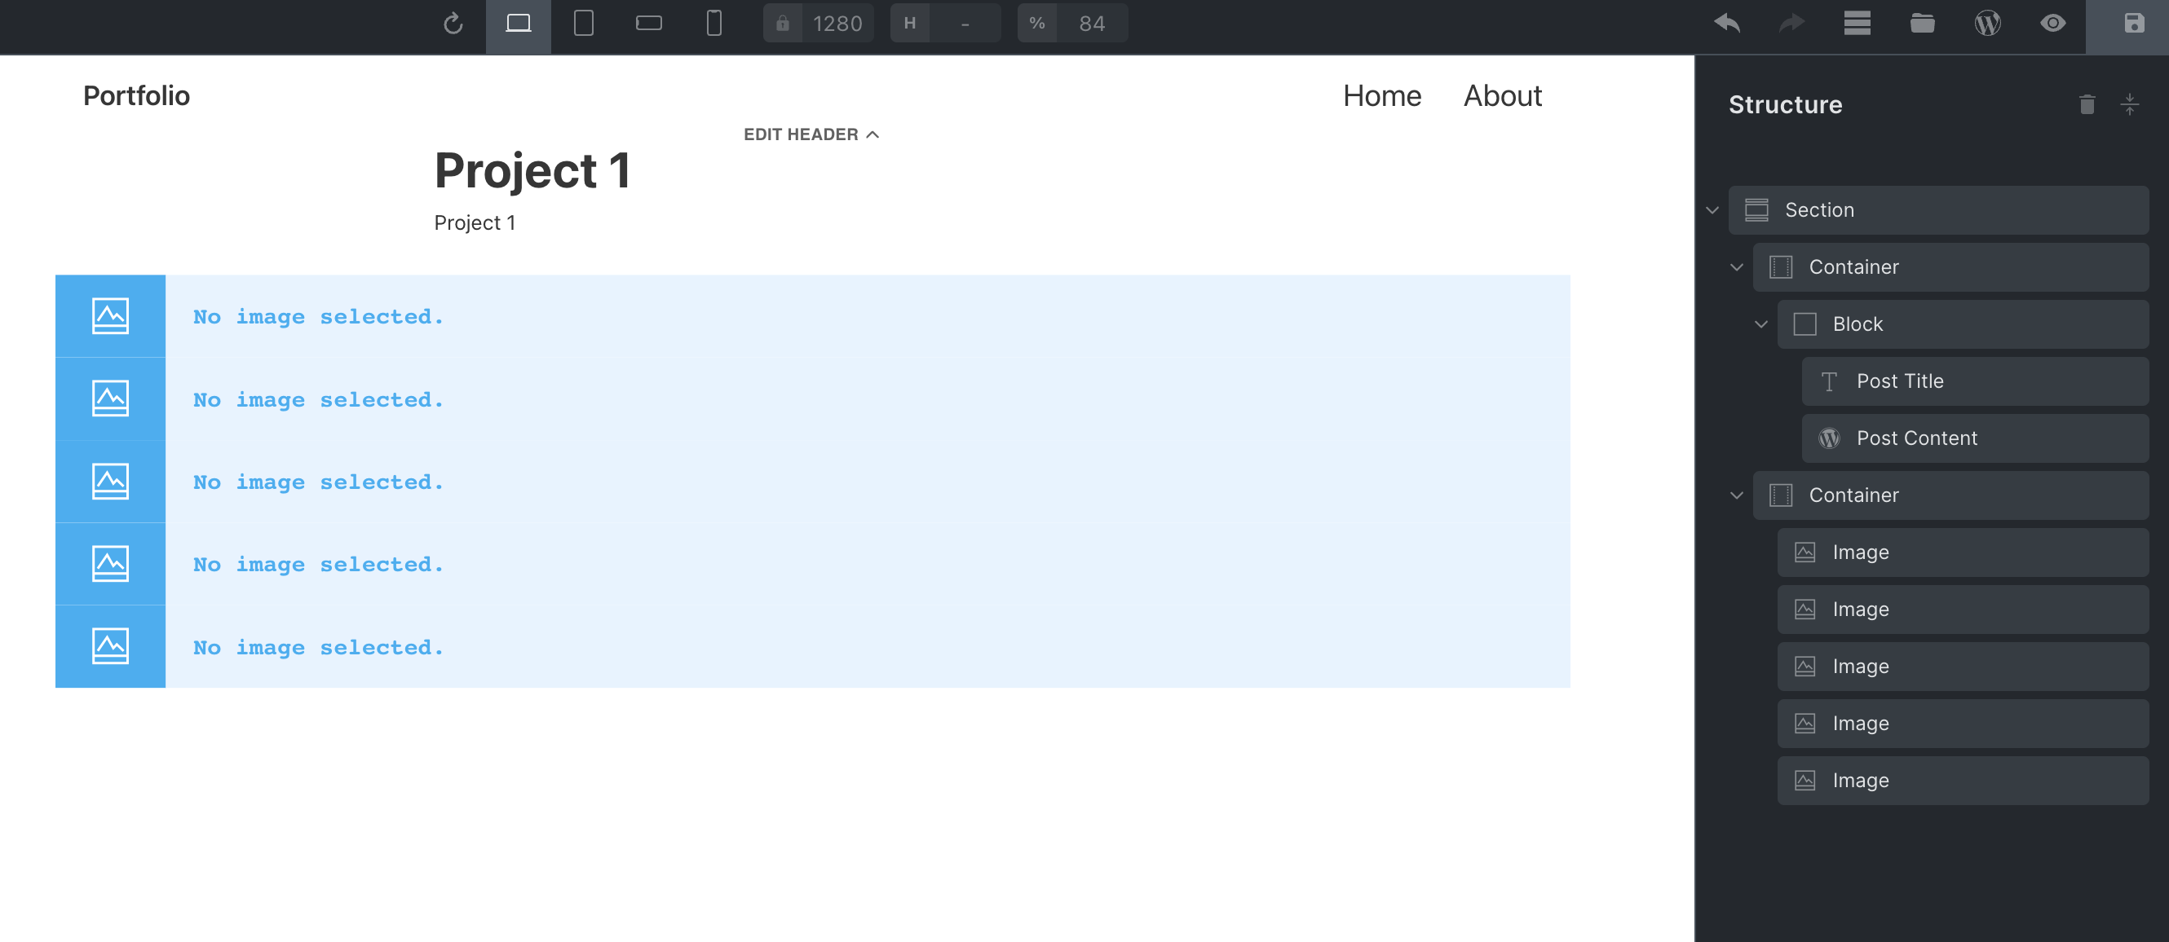
Task: Open the About nav link
Action: pyautogui.click(x=1502, y=96)
